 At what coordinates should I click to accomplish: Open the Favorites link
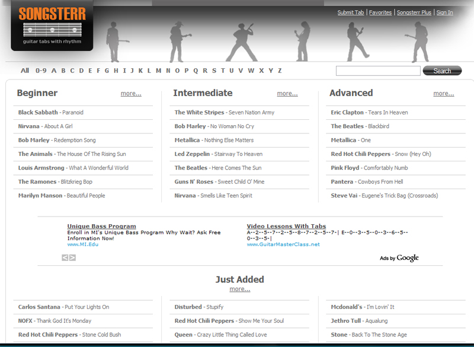[380, 12]
